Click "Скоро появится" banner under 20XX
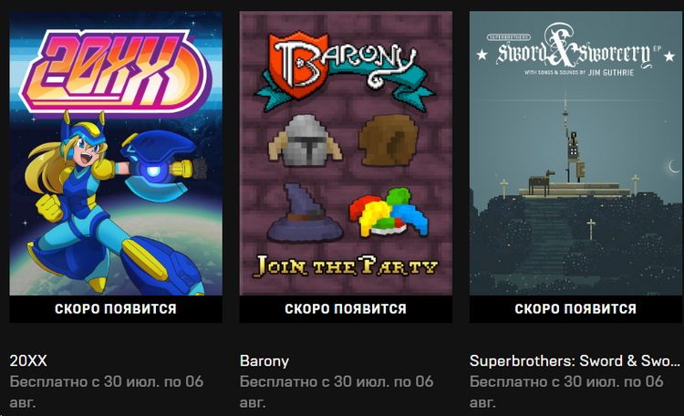This screenshot has height=416, width=684. tap(116, 309)
